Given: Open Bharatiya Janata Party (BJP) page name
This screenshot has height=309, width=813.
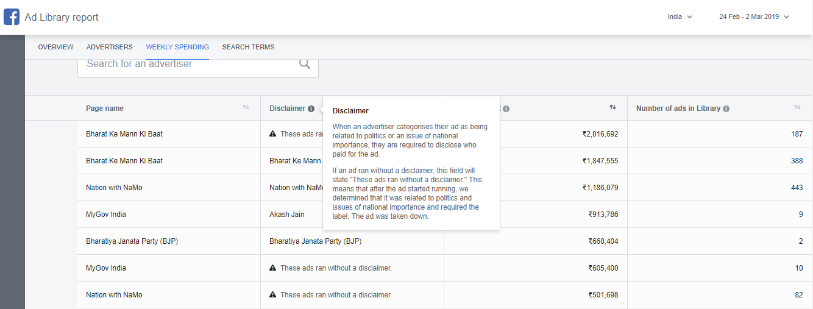Looking at the screenshot, I should (132, 241).
